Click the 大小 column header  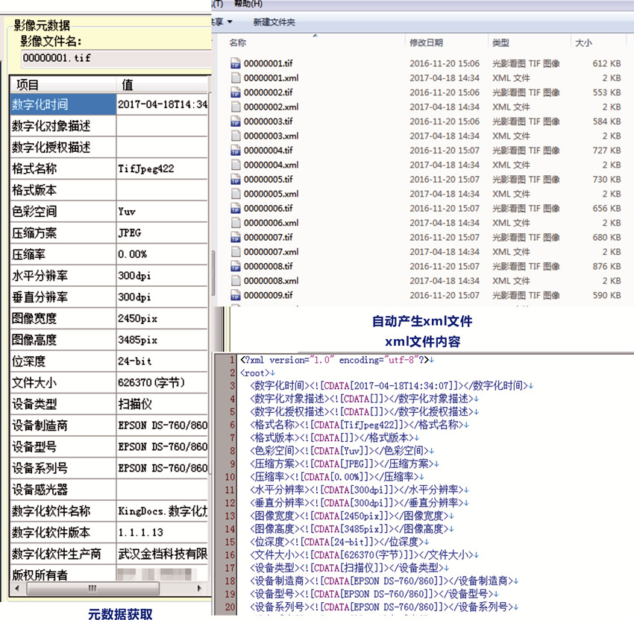pos(583,43)
